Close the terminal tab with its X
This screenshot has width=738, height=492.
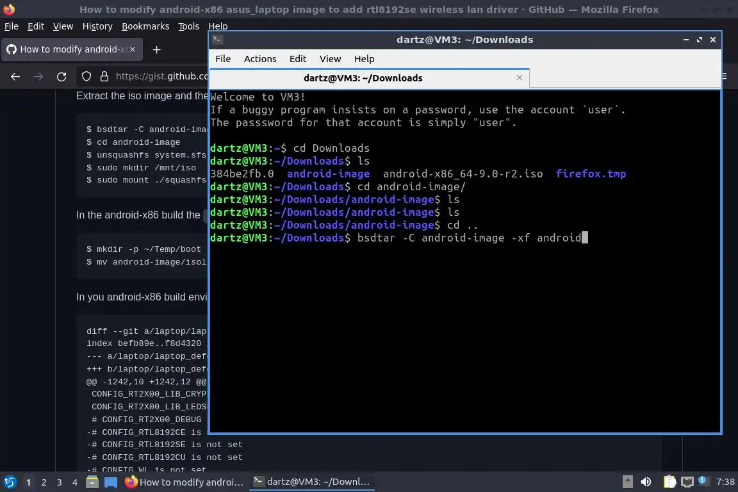point(519,78)
